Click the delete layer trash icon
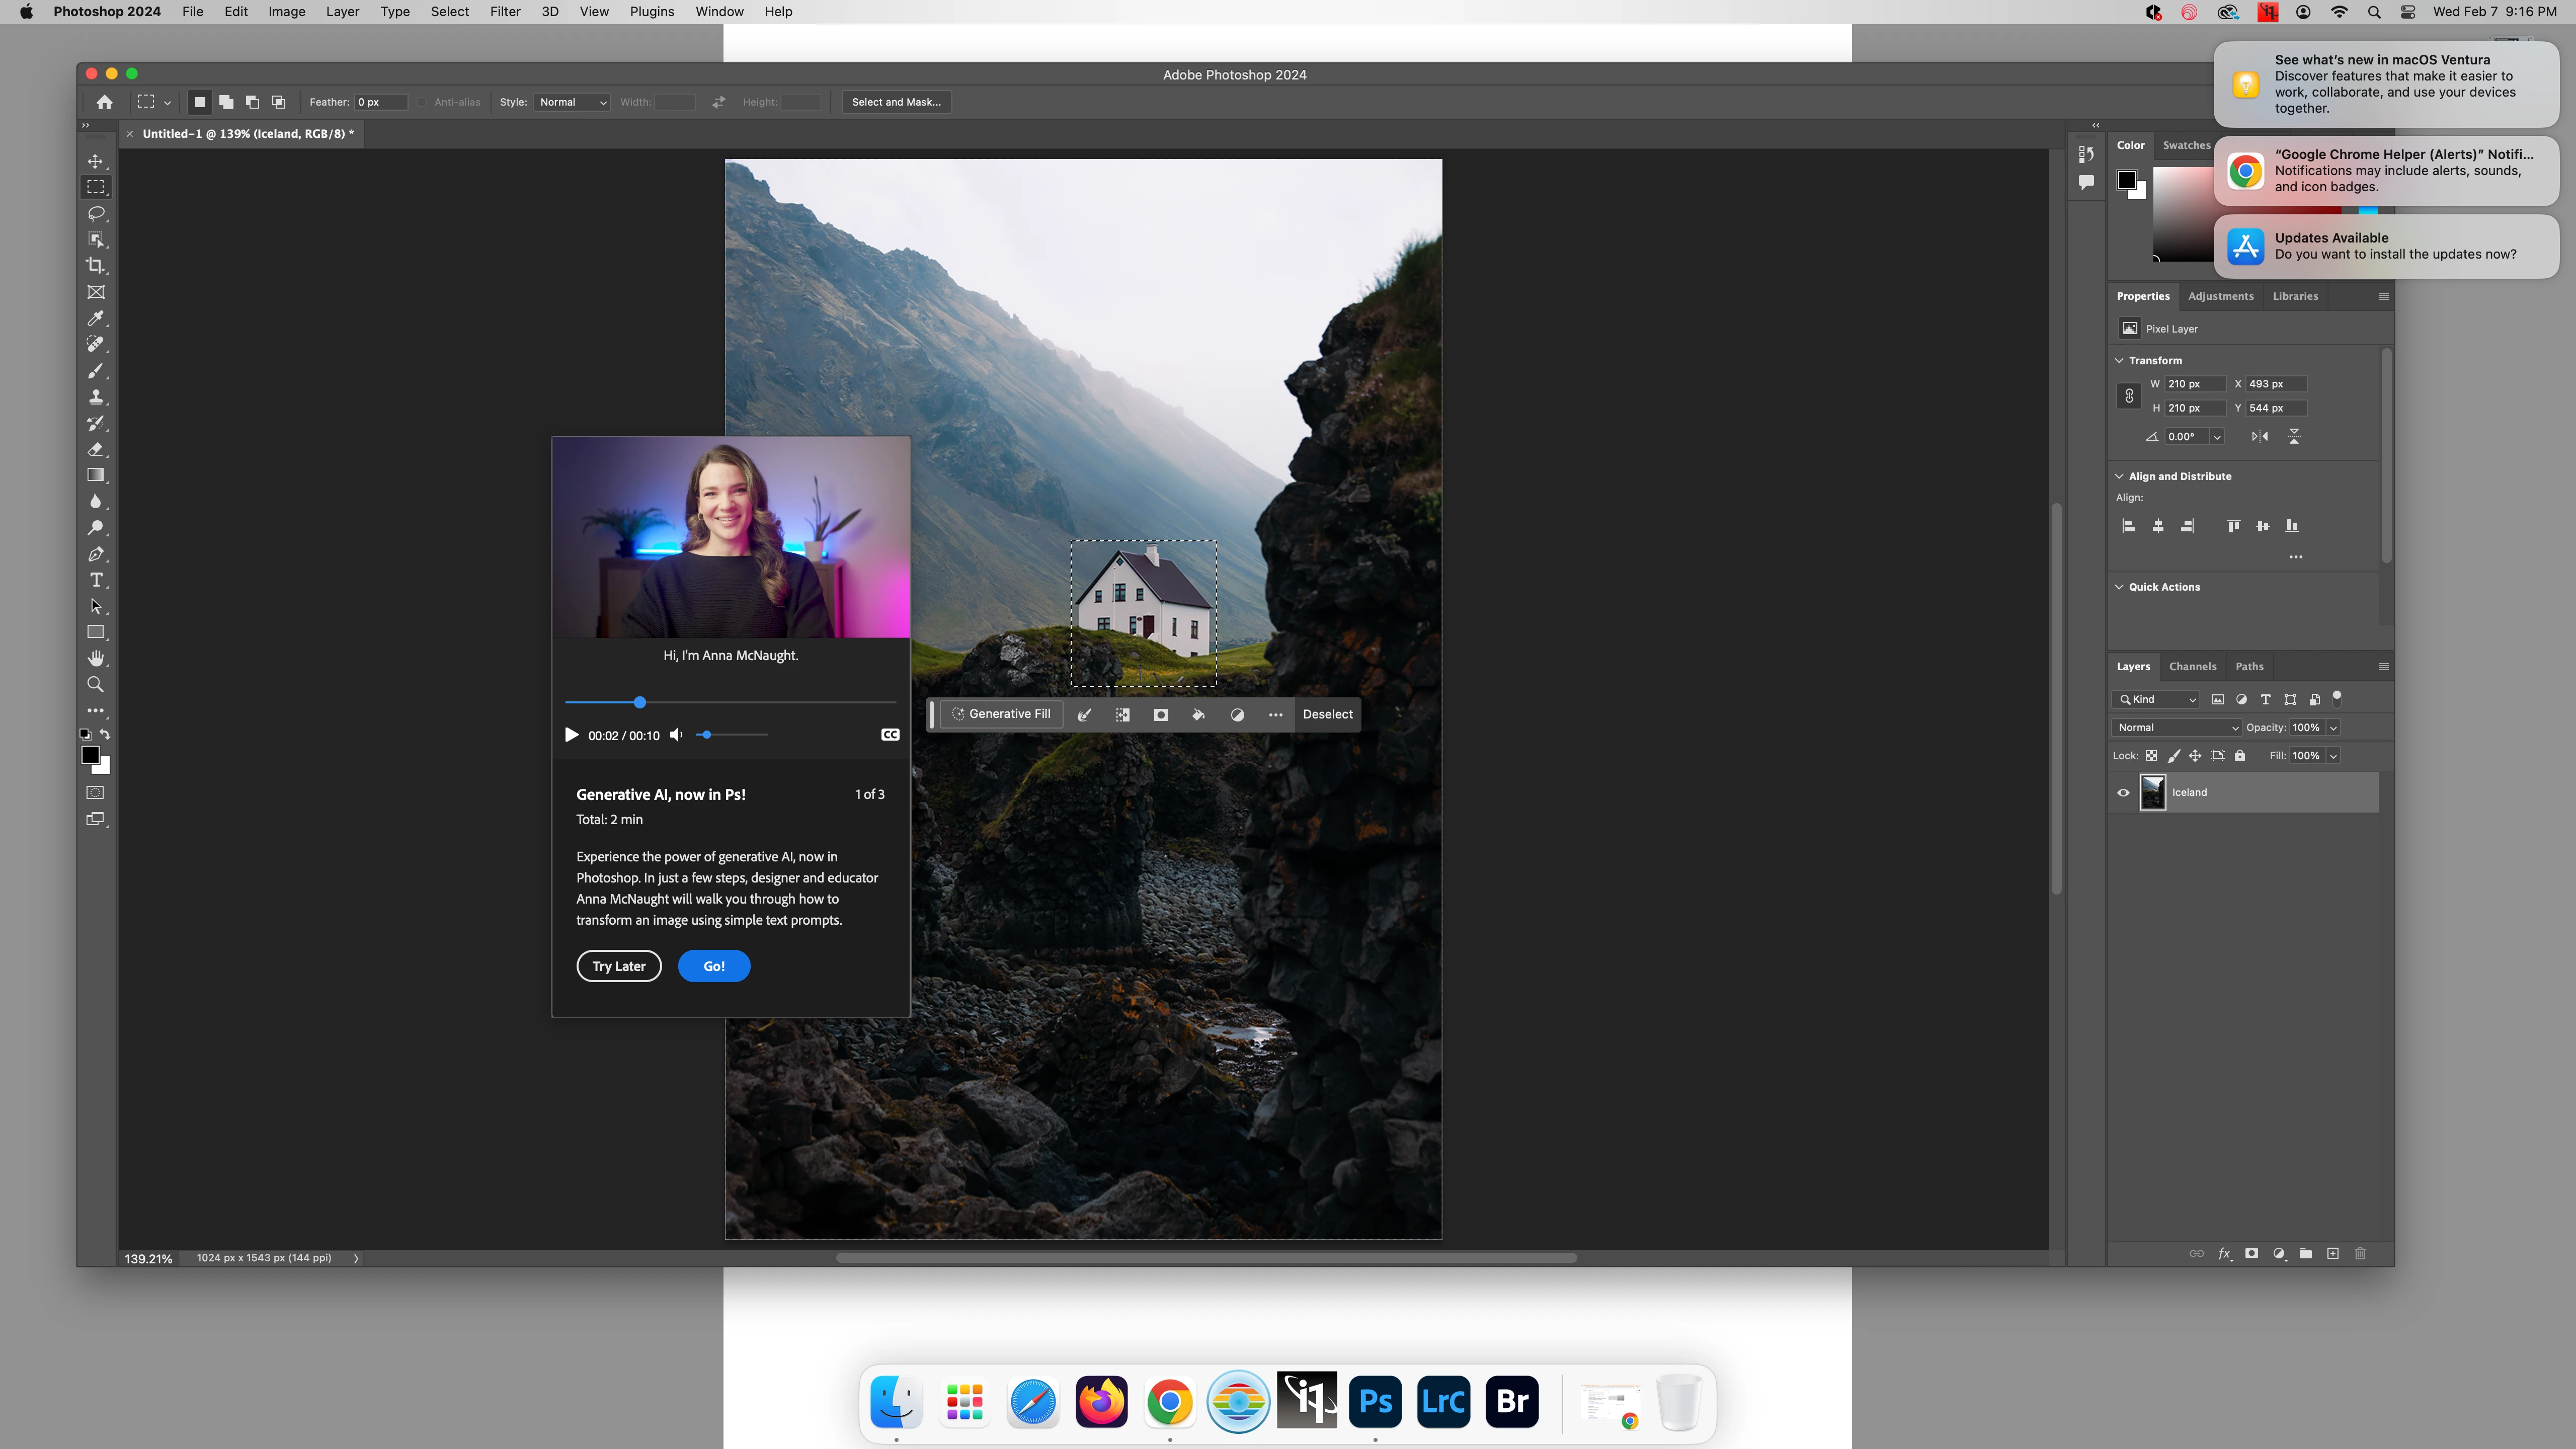Image resolution: width=2576 pixels, height=1449 pixels. coord(2360,1254)
